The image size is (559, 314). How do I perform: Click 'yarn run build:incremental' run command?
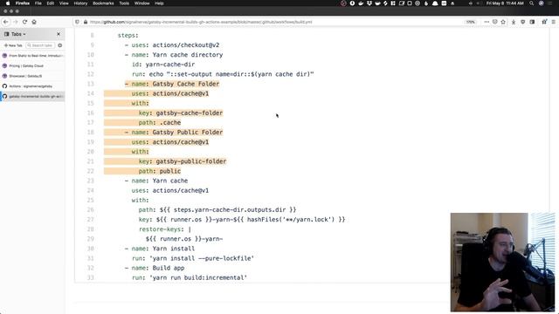coord(198,277)
